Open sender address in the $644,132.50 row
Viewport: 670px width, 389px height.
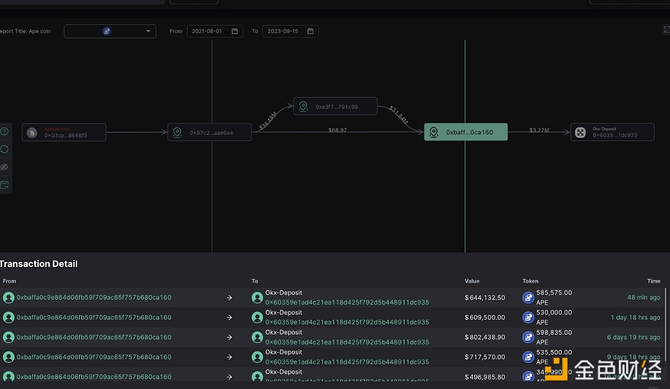94,298
